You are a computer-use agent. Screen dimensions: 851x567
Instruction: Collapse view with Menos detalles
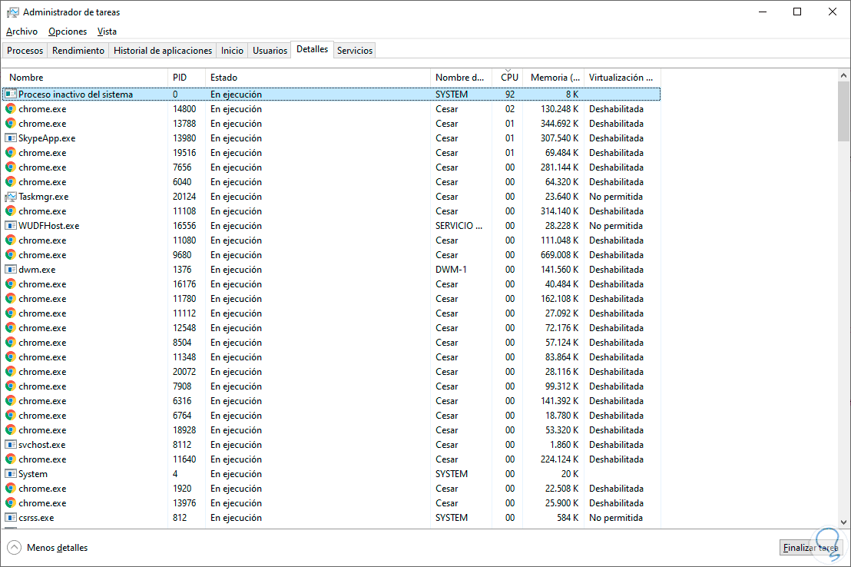48,548
